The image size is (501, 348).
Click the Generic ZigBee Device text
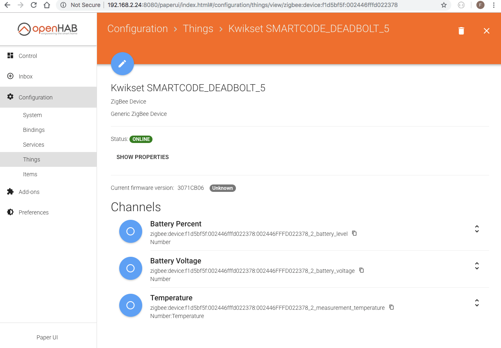point(139,114)
